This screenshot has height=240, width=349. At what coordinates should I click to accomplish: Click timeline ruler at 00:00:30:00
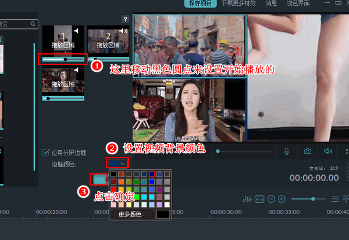[226, 212]
